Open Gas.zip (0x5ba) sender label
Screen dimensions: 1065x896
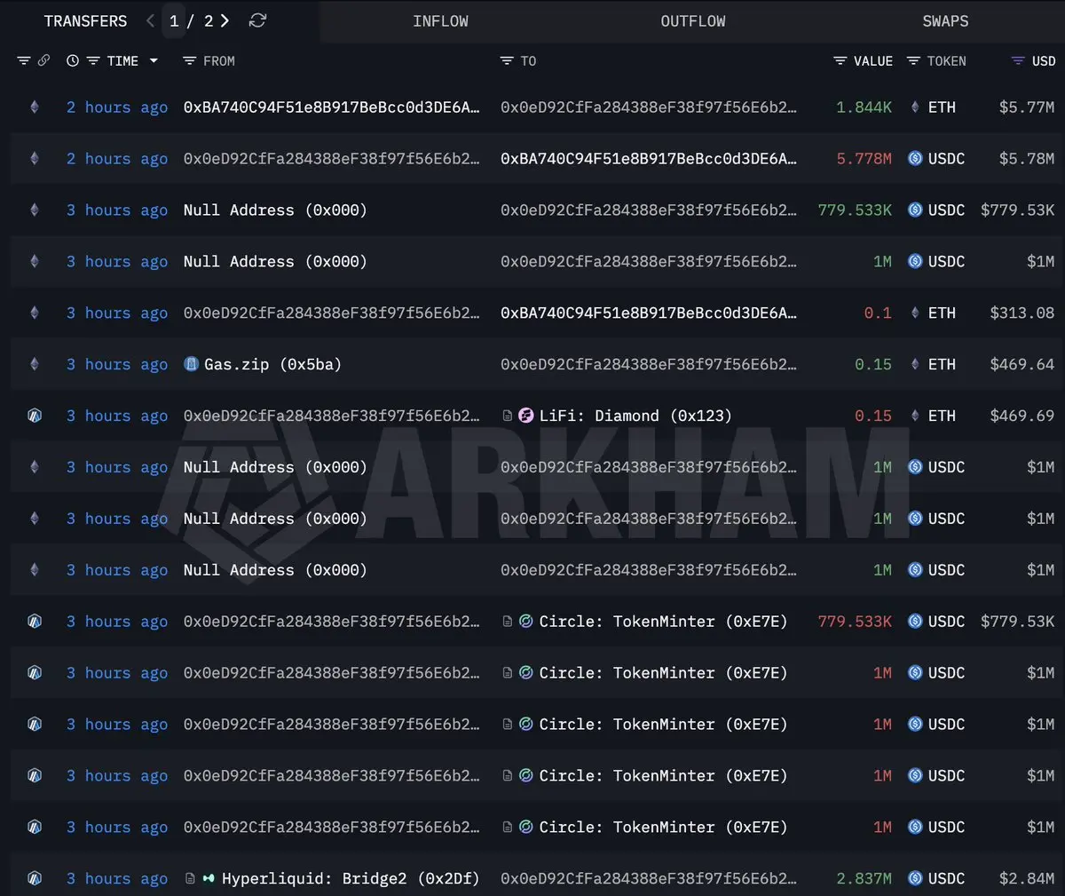coord(272,364)
